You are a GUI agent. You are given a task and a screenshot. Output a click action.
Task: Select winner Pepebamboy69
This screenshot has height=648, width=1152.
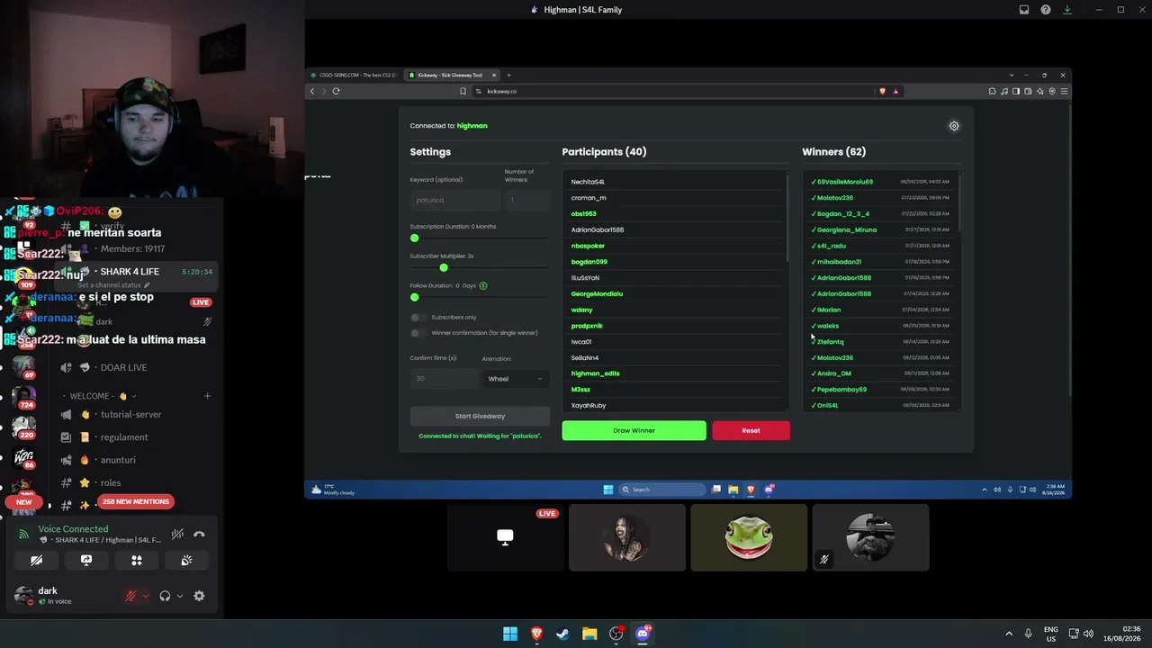tap(841, 390)
